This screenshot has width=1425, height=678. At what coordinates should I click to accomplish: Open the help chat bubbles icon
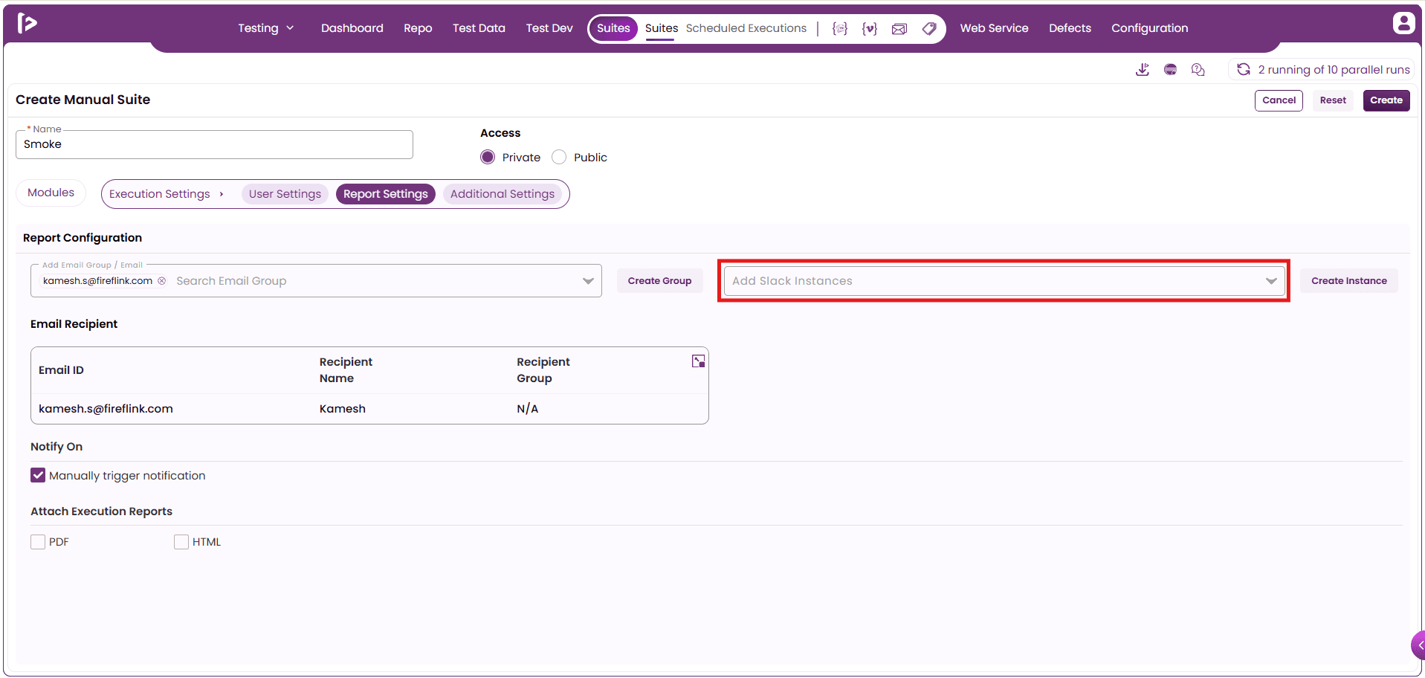pyautogui.click(x=1198, y=69)
